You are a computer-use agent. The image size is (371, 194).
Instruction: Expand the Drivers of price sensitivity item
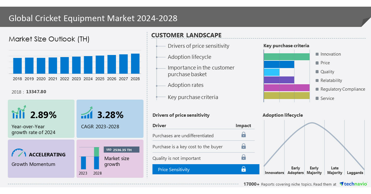(x=198, y=46)
